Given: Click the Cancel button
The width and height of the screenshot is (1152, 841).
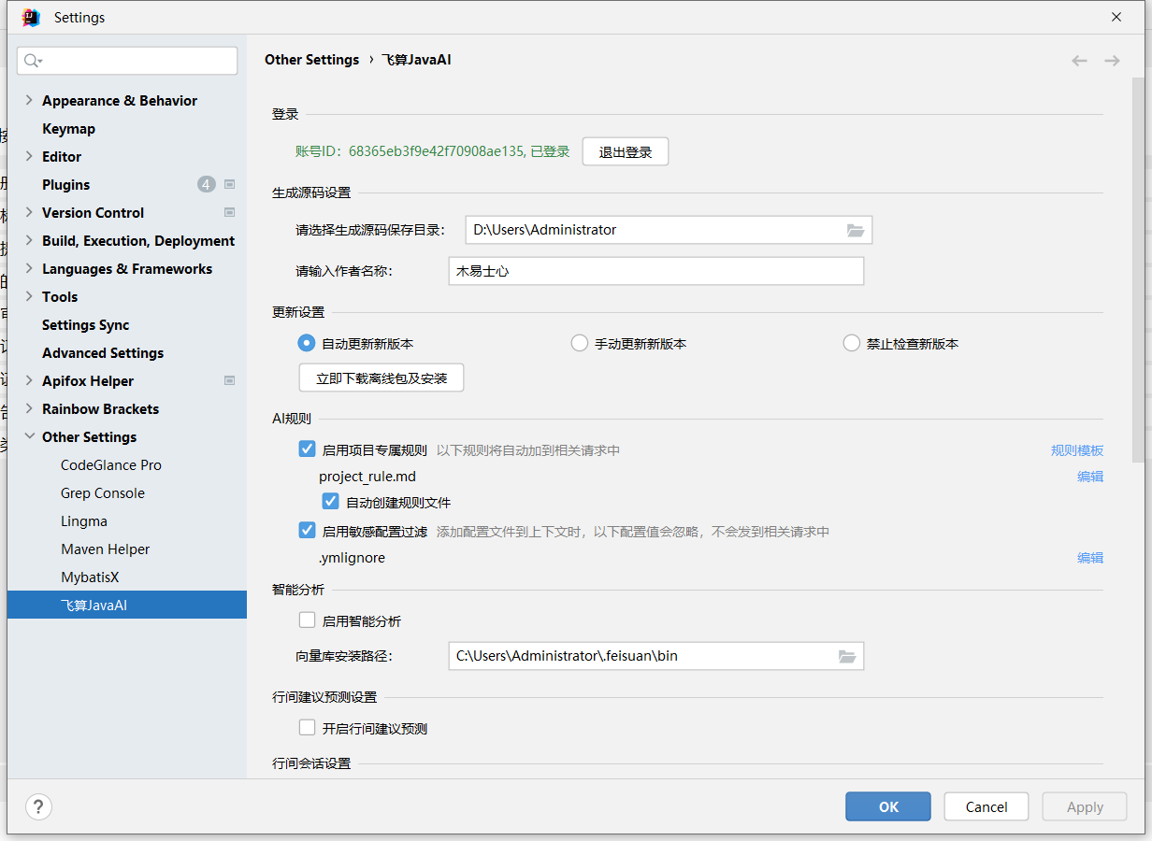Looking at the screenshot, I should pos(986,806).
